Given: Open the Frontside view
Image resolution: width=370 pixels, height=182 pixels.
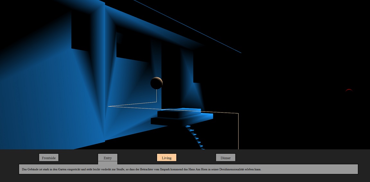Looking at the screenshot, I should coord(49,158).
